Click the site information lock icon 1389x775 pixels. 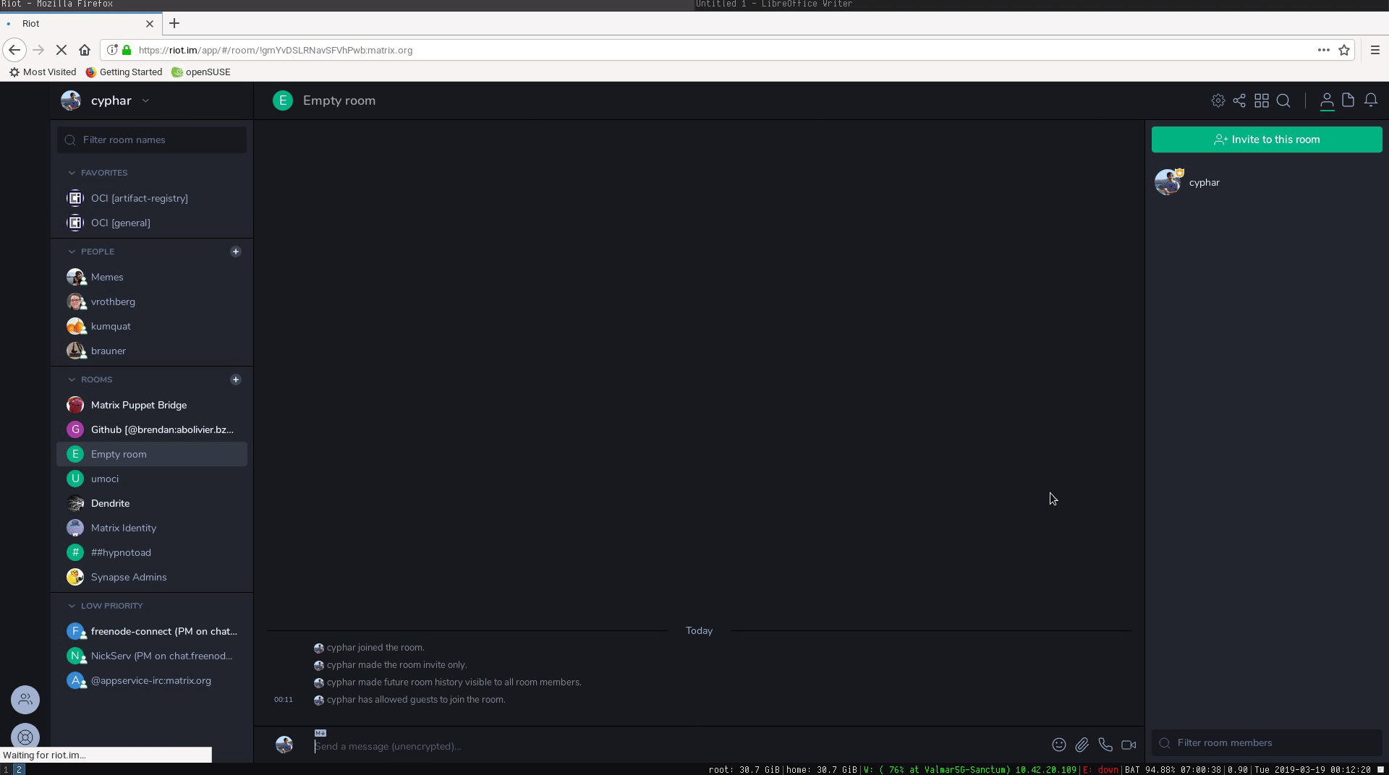[x=127, y=50]
